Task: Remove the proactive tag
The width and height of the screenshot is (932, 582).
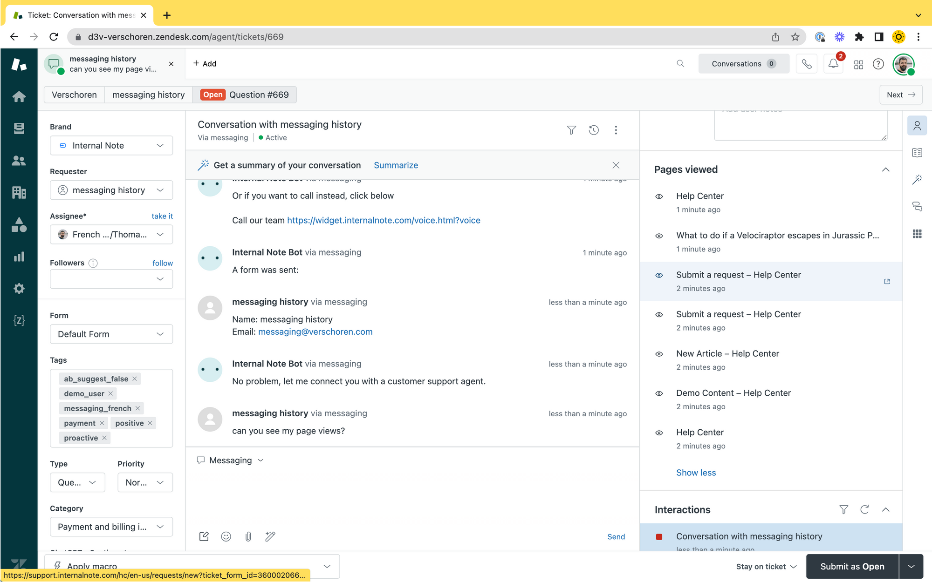Action: click(x=104, y=438)
